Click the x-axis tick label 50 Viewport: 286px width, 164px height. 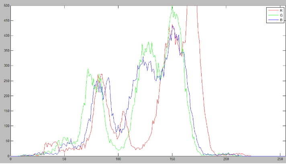(64, 160)
